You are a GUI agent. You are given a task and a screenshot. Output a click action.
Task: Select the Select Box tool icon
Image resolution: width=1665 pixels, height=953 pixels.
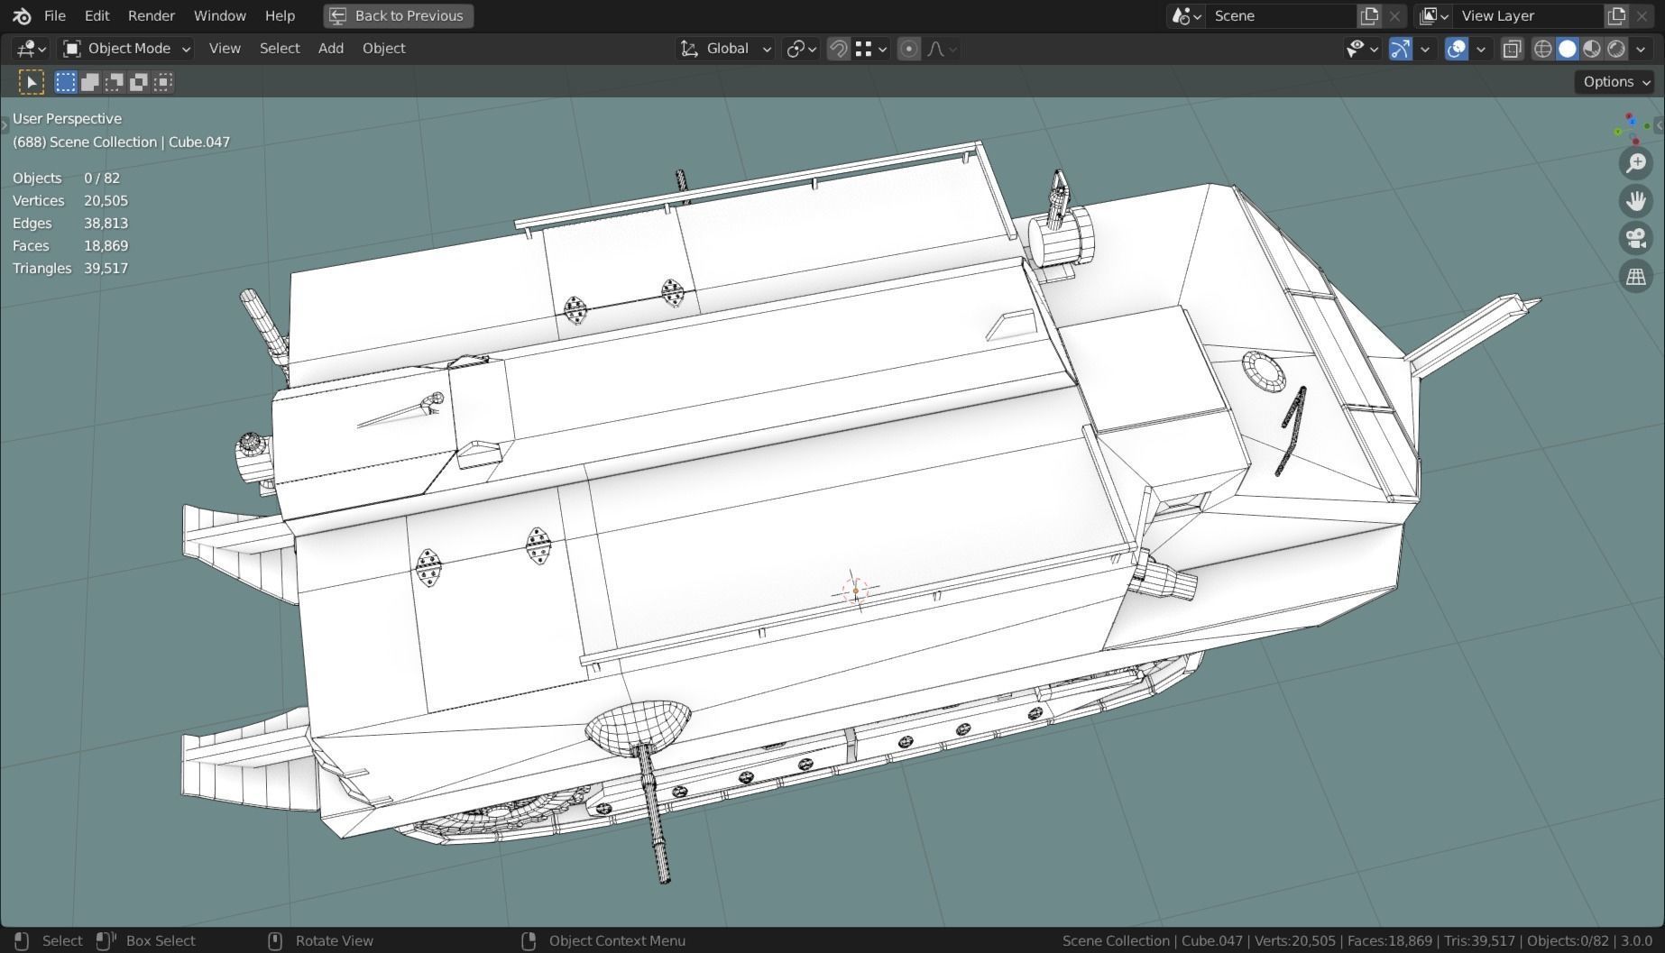coord(32,83)
